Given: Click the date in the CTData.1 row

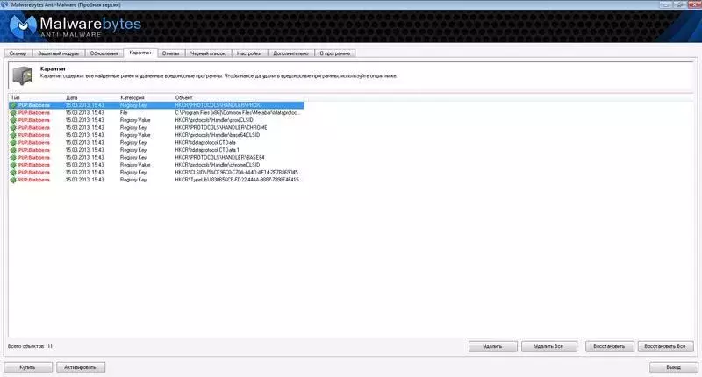Looking at the screenshot, I should [84, 150].
